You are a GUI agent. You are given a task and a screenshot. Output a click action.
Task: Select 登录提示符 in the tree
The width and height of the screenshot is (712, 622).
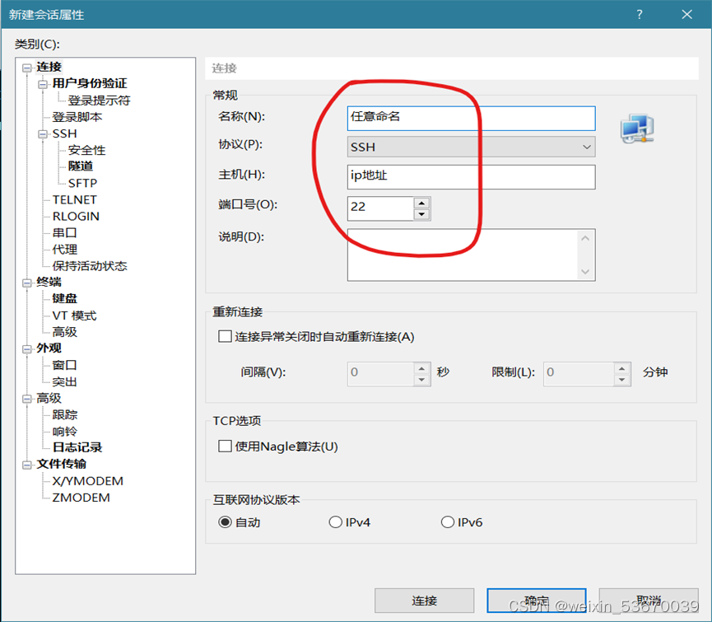pyautogui.click(x=99, y=101)
